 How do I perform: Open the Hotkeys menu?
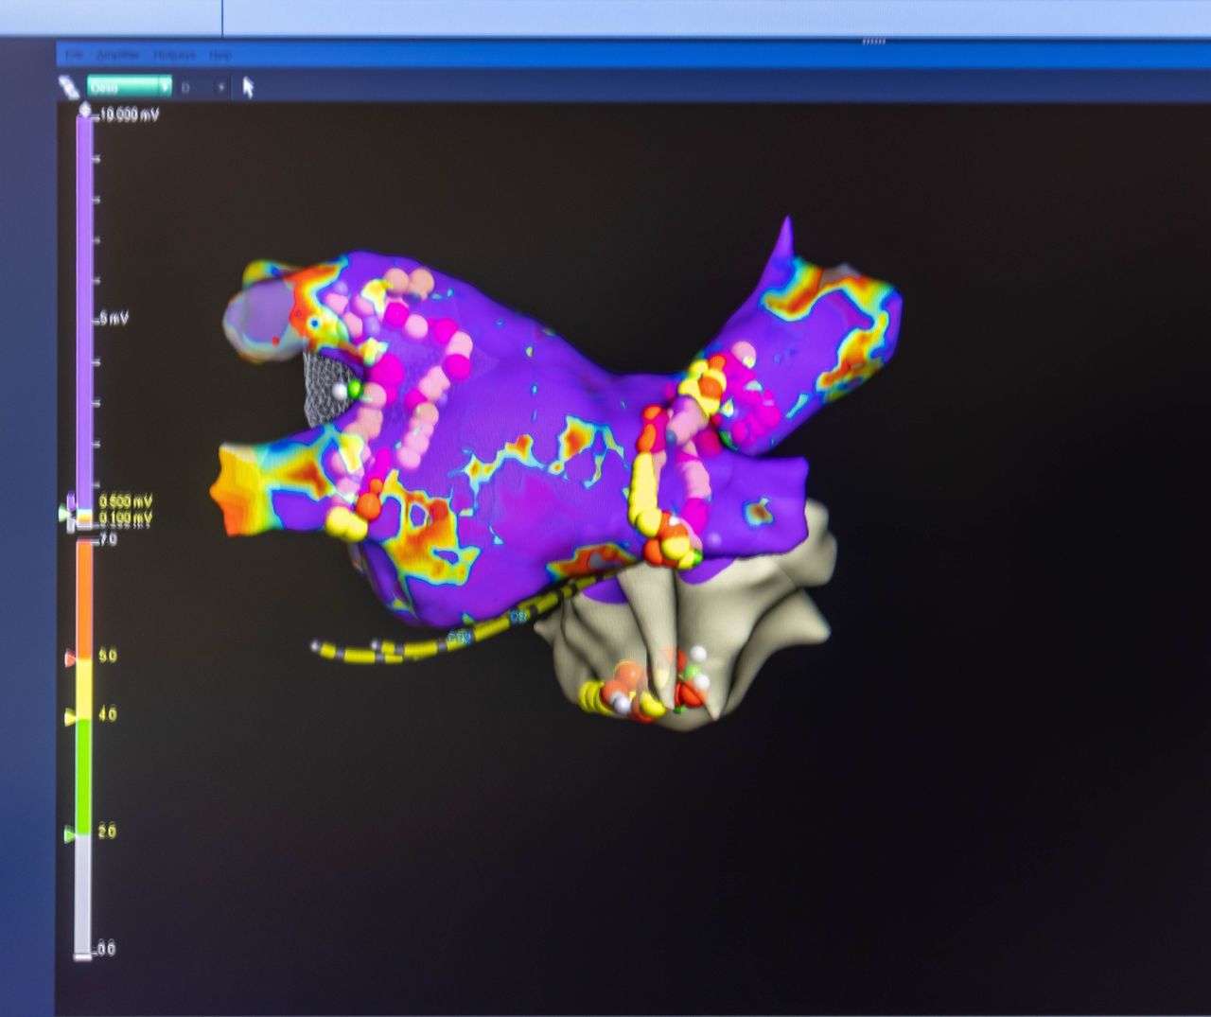[x=173, y=56]
